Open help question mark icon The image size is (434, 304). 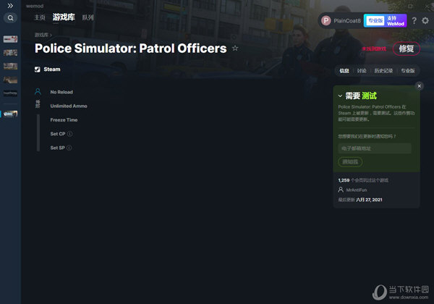click(x=414, y=20)
